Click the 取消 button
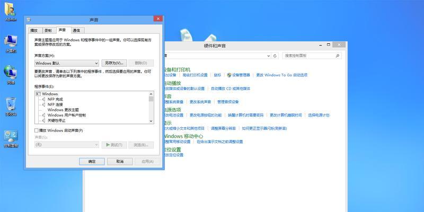 click(120, 162)
